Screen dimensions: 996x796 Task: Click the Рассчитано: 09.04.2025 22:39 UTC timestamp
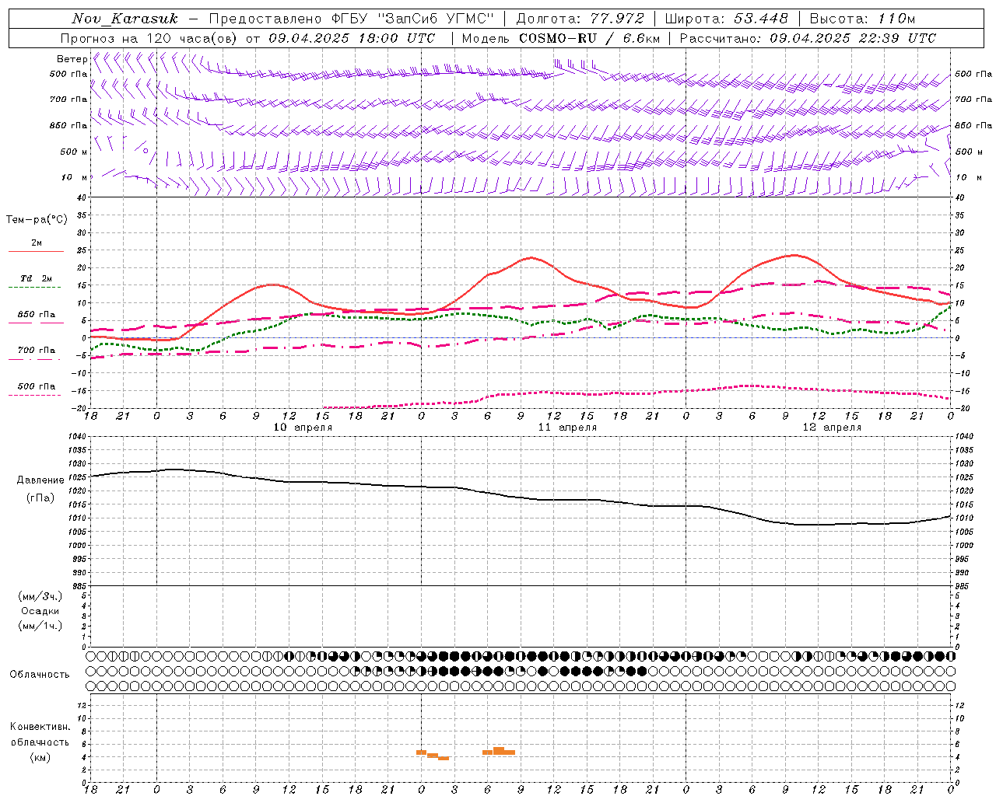click(x=808, y=38)
